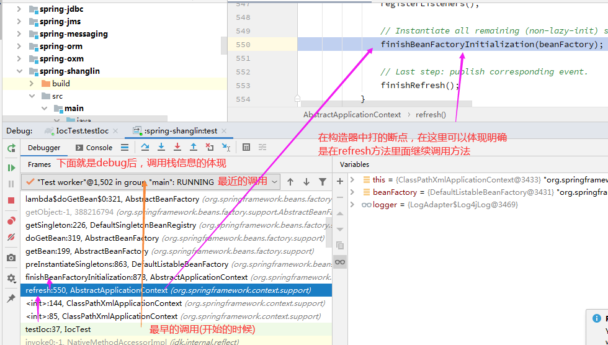Image resolution: width=608 pixels, height=345 pixels.
Task: Select the doGetBean:319 frame
Action: point(176,238)
